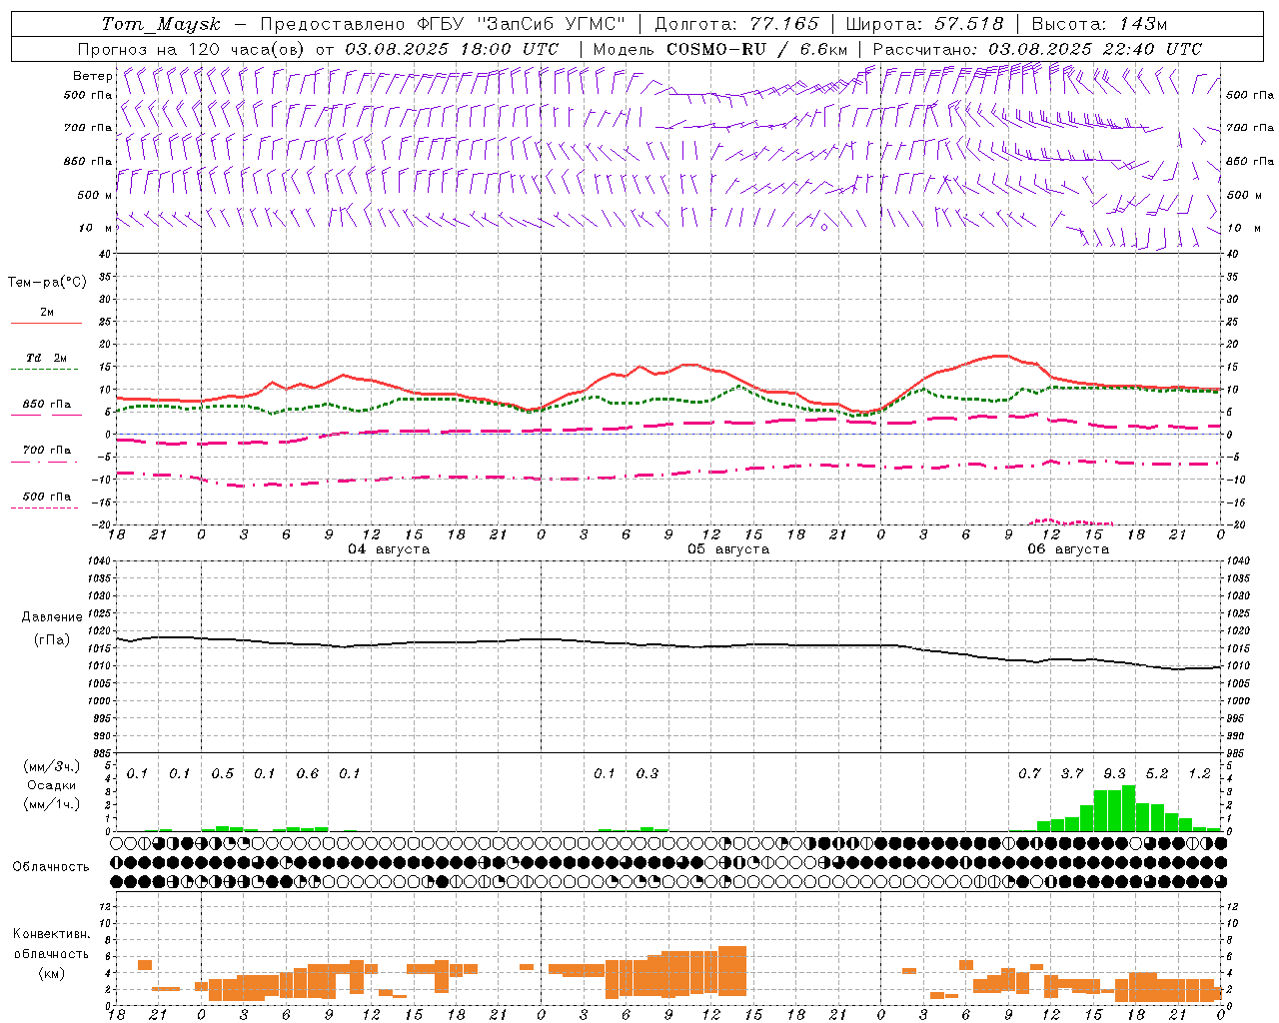Click the 0.6 three-hour precipitation value

coord(308,773)
